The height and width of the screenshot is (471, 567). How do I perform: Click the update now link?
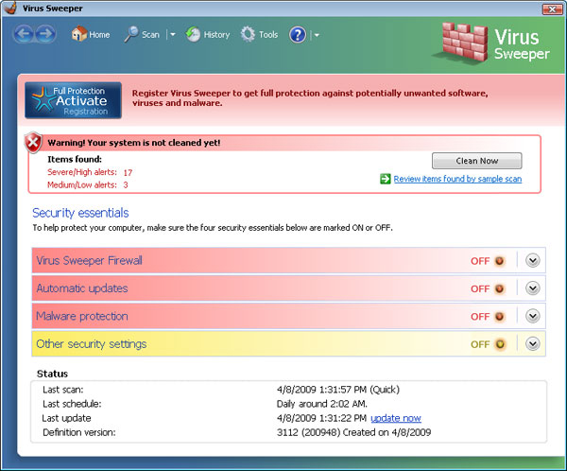pyautogui.click(x=396, y=418)
